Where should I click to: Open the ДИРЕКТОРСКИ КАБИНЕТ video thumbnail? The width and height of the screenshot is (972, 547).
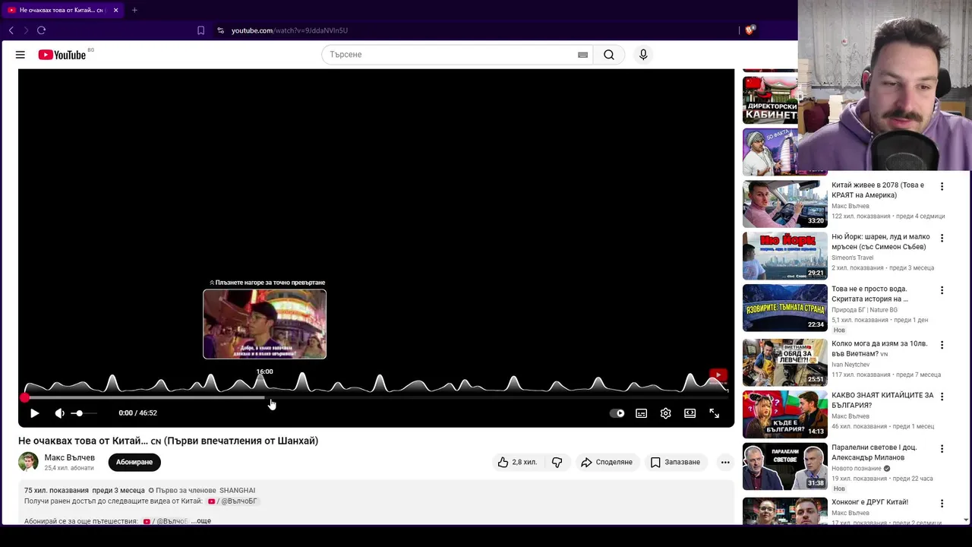[x=770, y=100]
